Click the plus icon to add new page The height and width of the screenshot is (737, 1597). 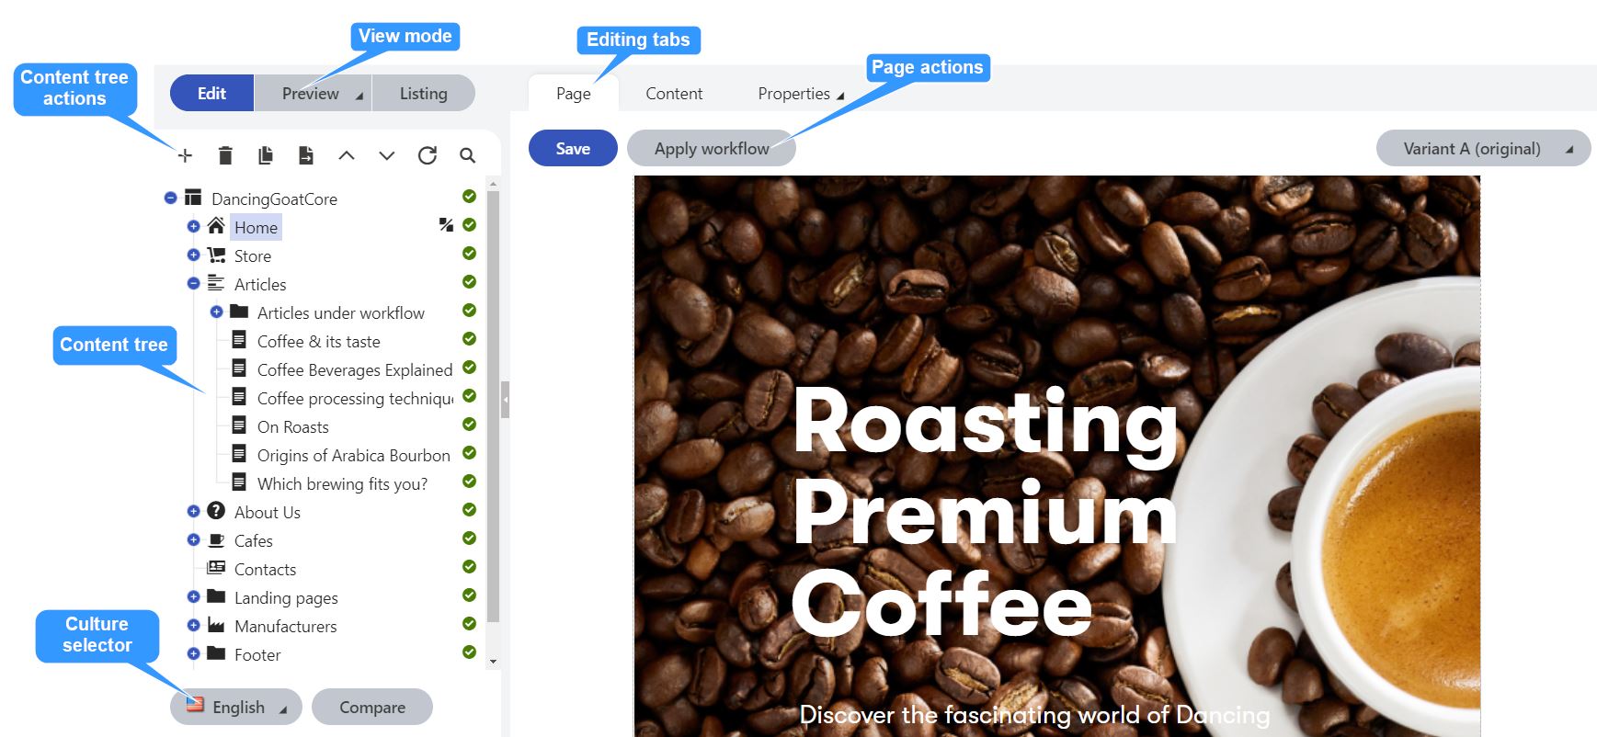185,155
